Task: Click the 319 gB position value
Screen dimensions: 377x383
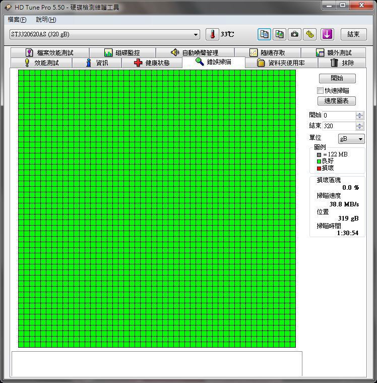Action: click(348, 218)
